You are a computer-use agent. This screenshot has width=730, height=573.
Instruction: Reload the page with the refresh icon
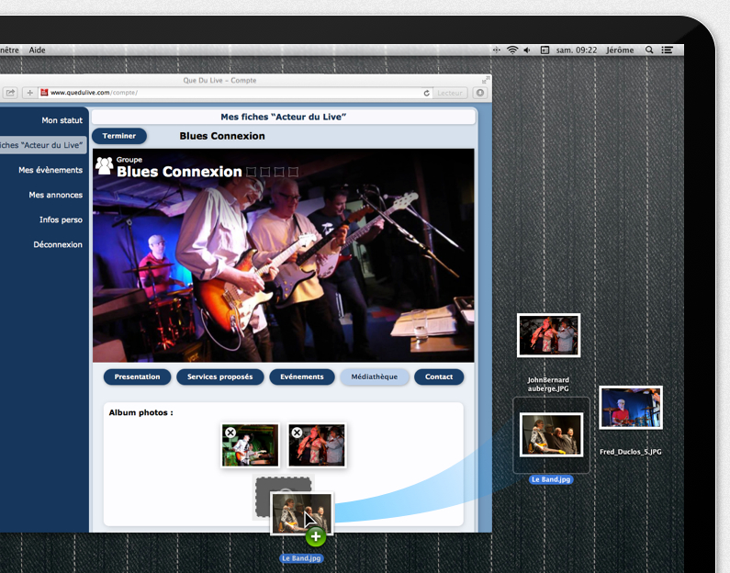[x=426, y=93]
